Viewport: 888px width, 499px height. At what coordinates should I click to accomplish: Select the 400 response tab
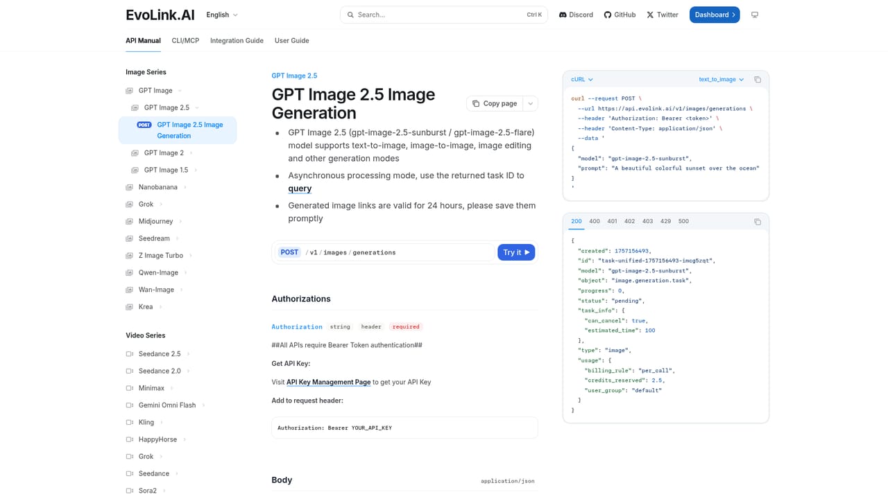[595, 222]
